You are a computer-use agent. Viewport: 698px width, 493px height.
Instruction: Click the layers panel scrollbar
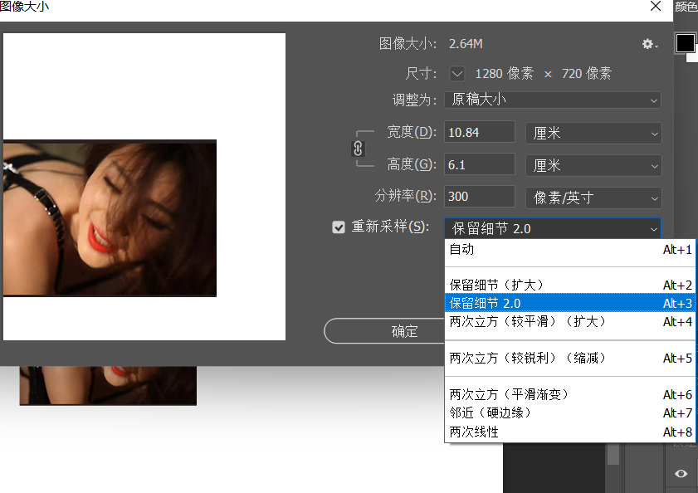click(x=613, y=454)
